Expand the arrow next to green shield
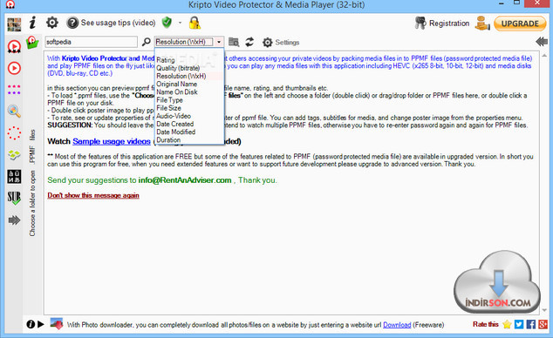Viewport: 553px width, 338px height. (180, 23)
